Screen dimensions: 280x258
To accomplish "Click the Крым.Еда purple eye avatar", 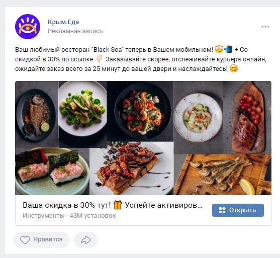I will (x=28, y=27).
